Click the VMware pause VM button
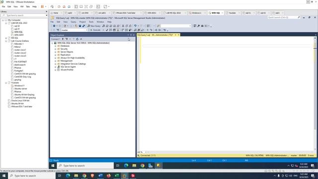 42,6
